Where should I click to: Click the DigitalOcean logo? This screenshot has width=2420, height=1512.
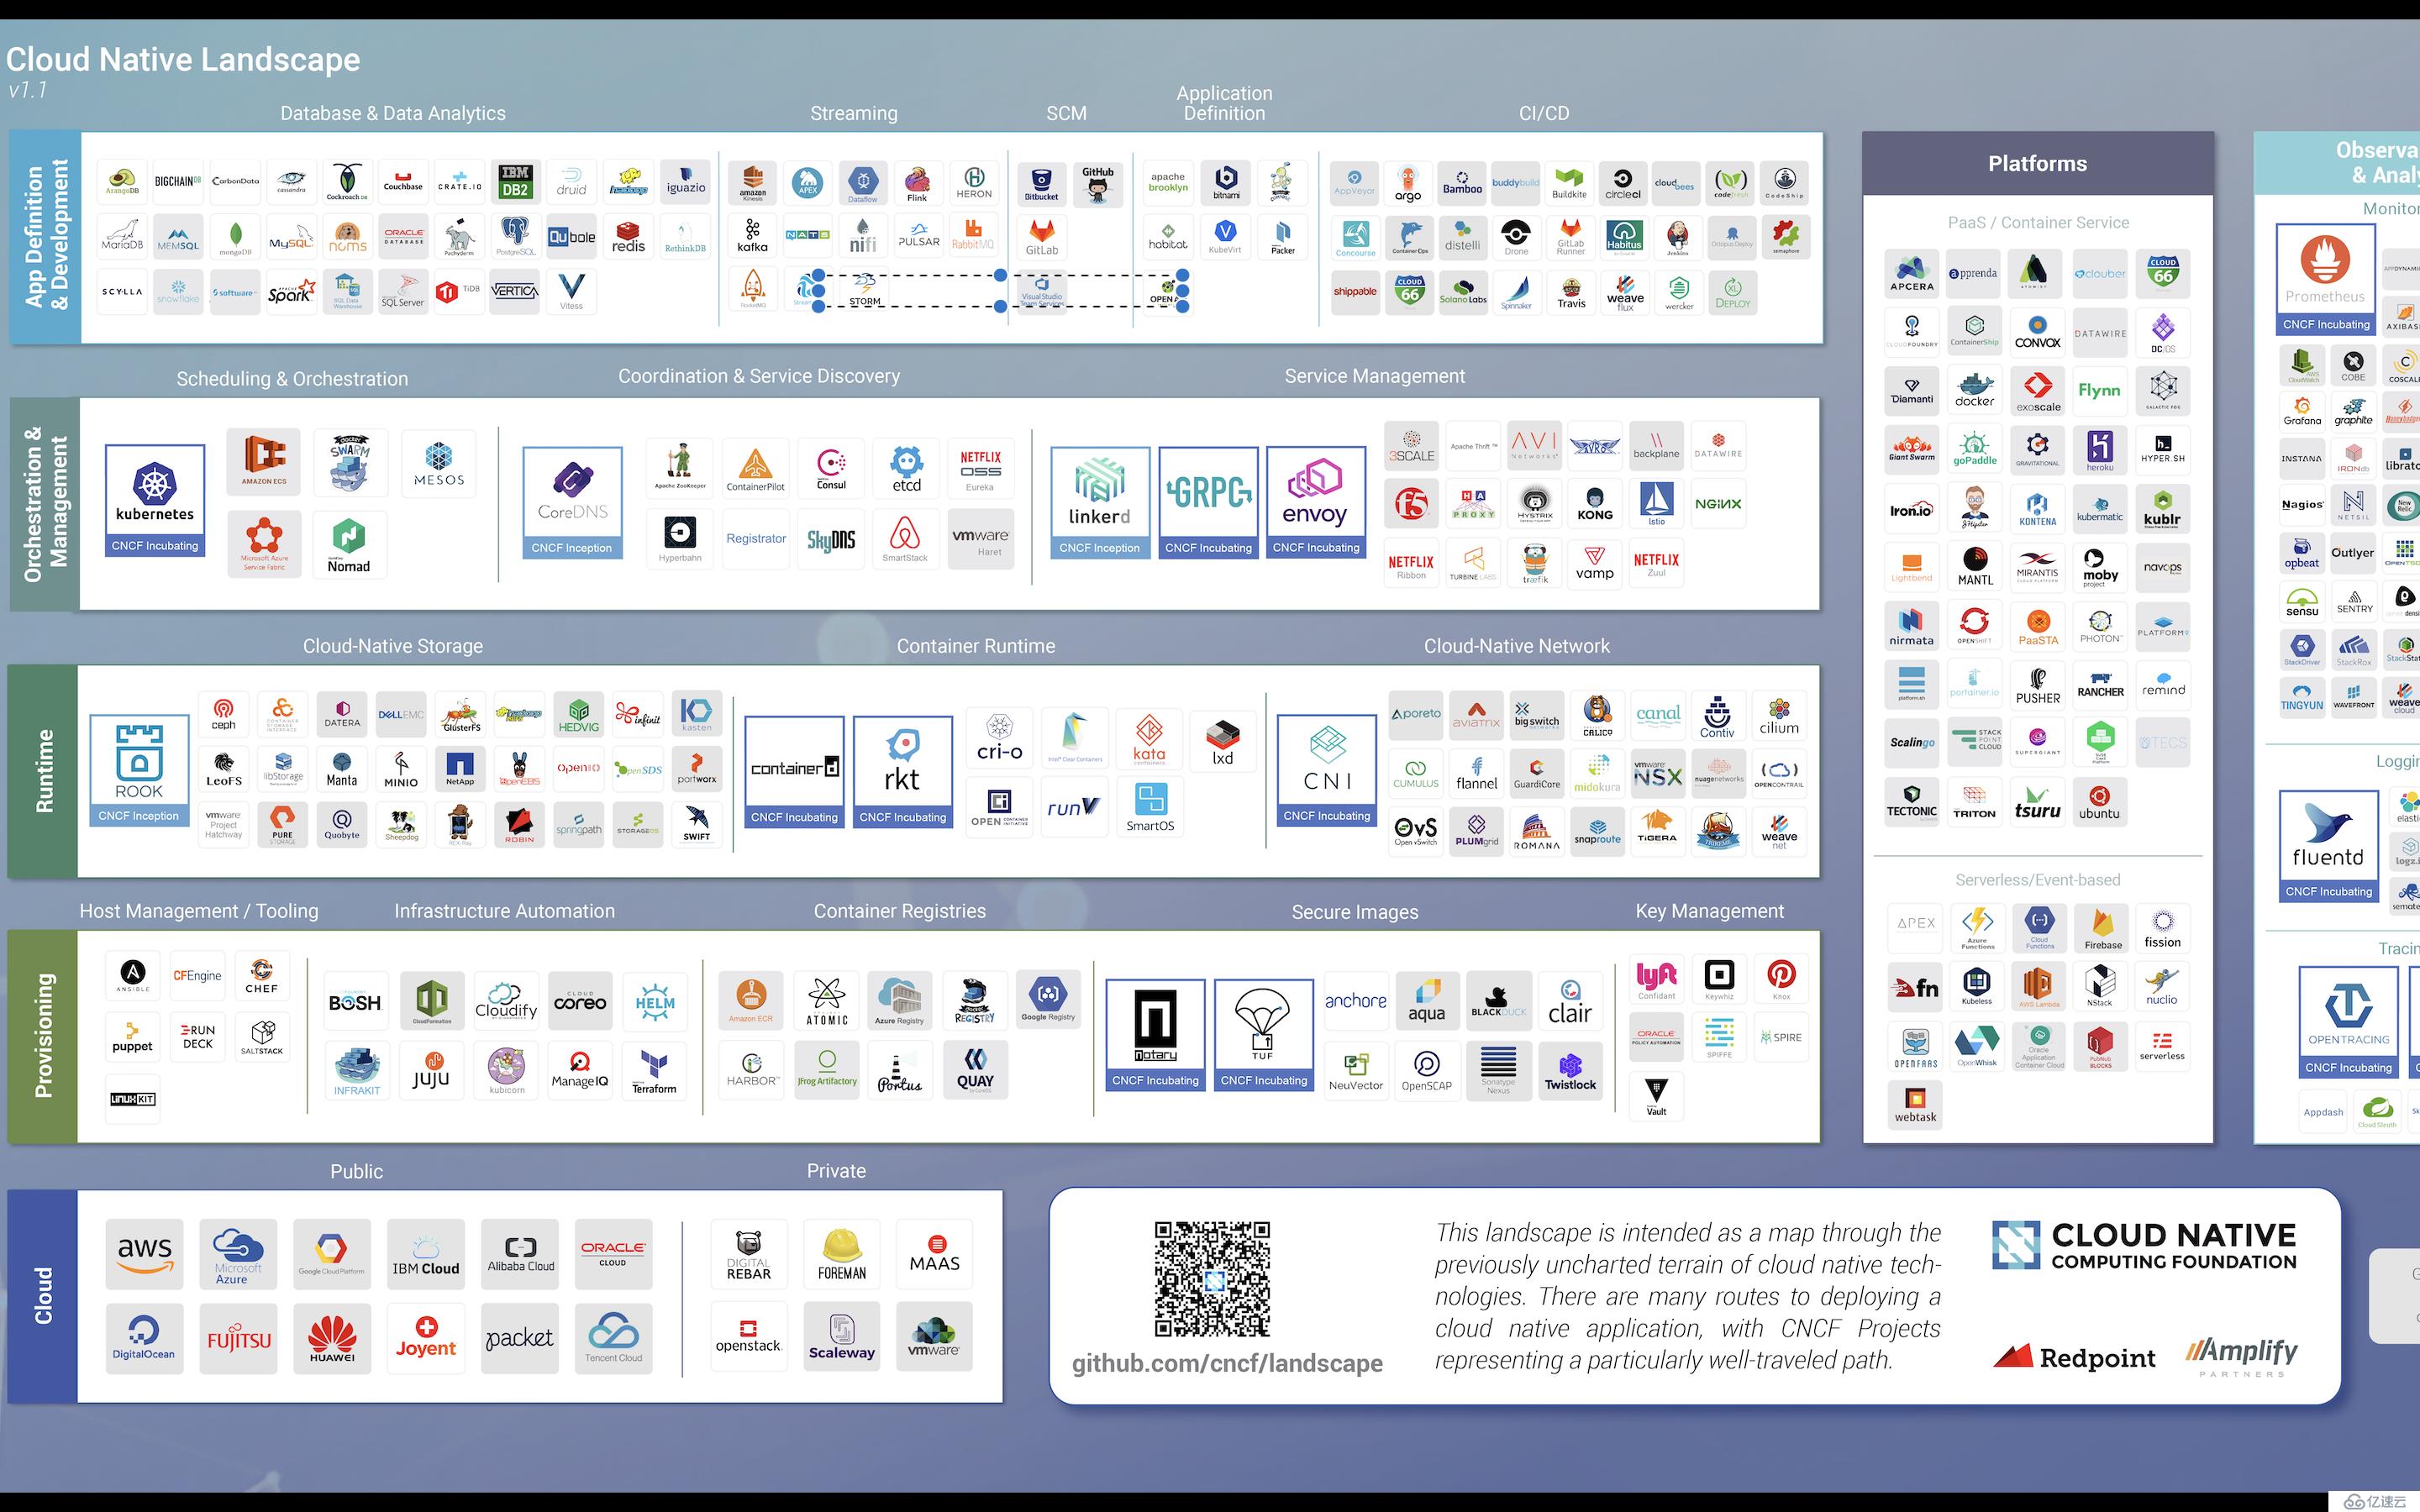click(x=144, y=1338)
